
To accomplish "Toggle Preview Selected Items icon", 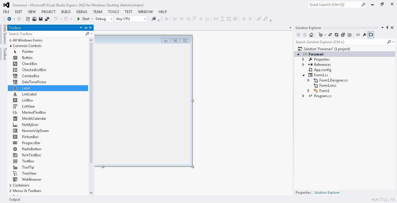I will [x=371, y=35].
